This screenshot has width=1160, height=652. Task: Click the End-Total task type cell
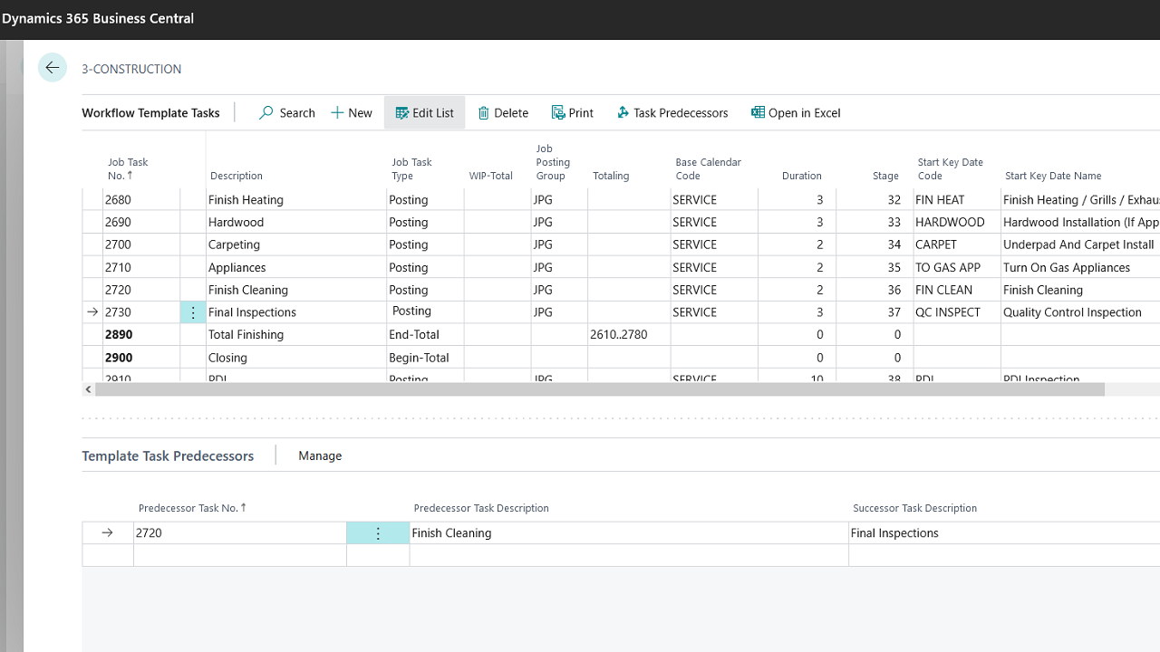tap(425, 334)
